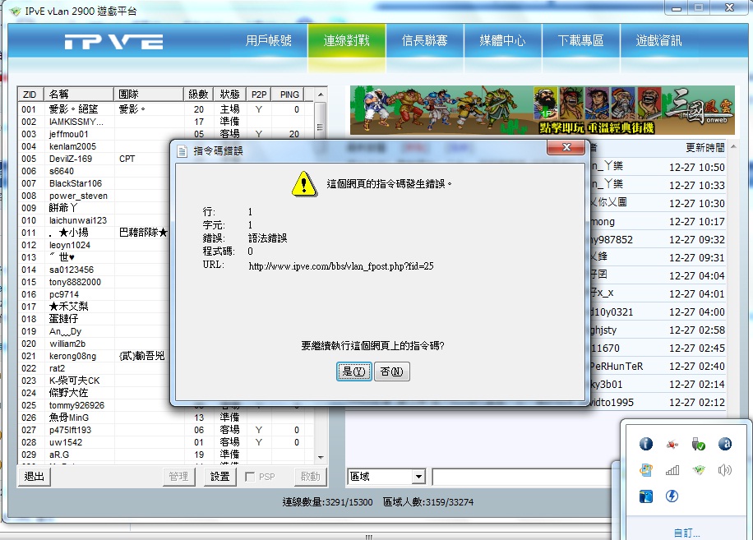Click the 更新時間 column header

[x=705, y=148]
